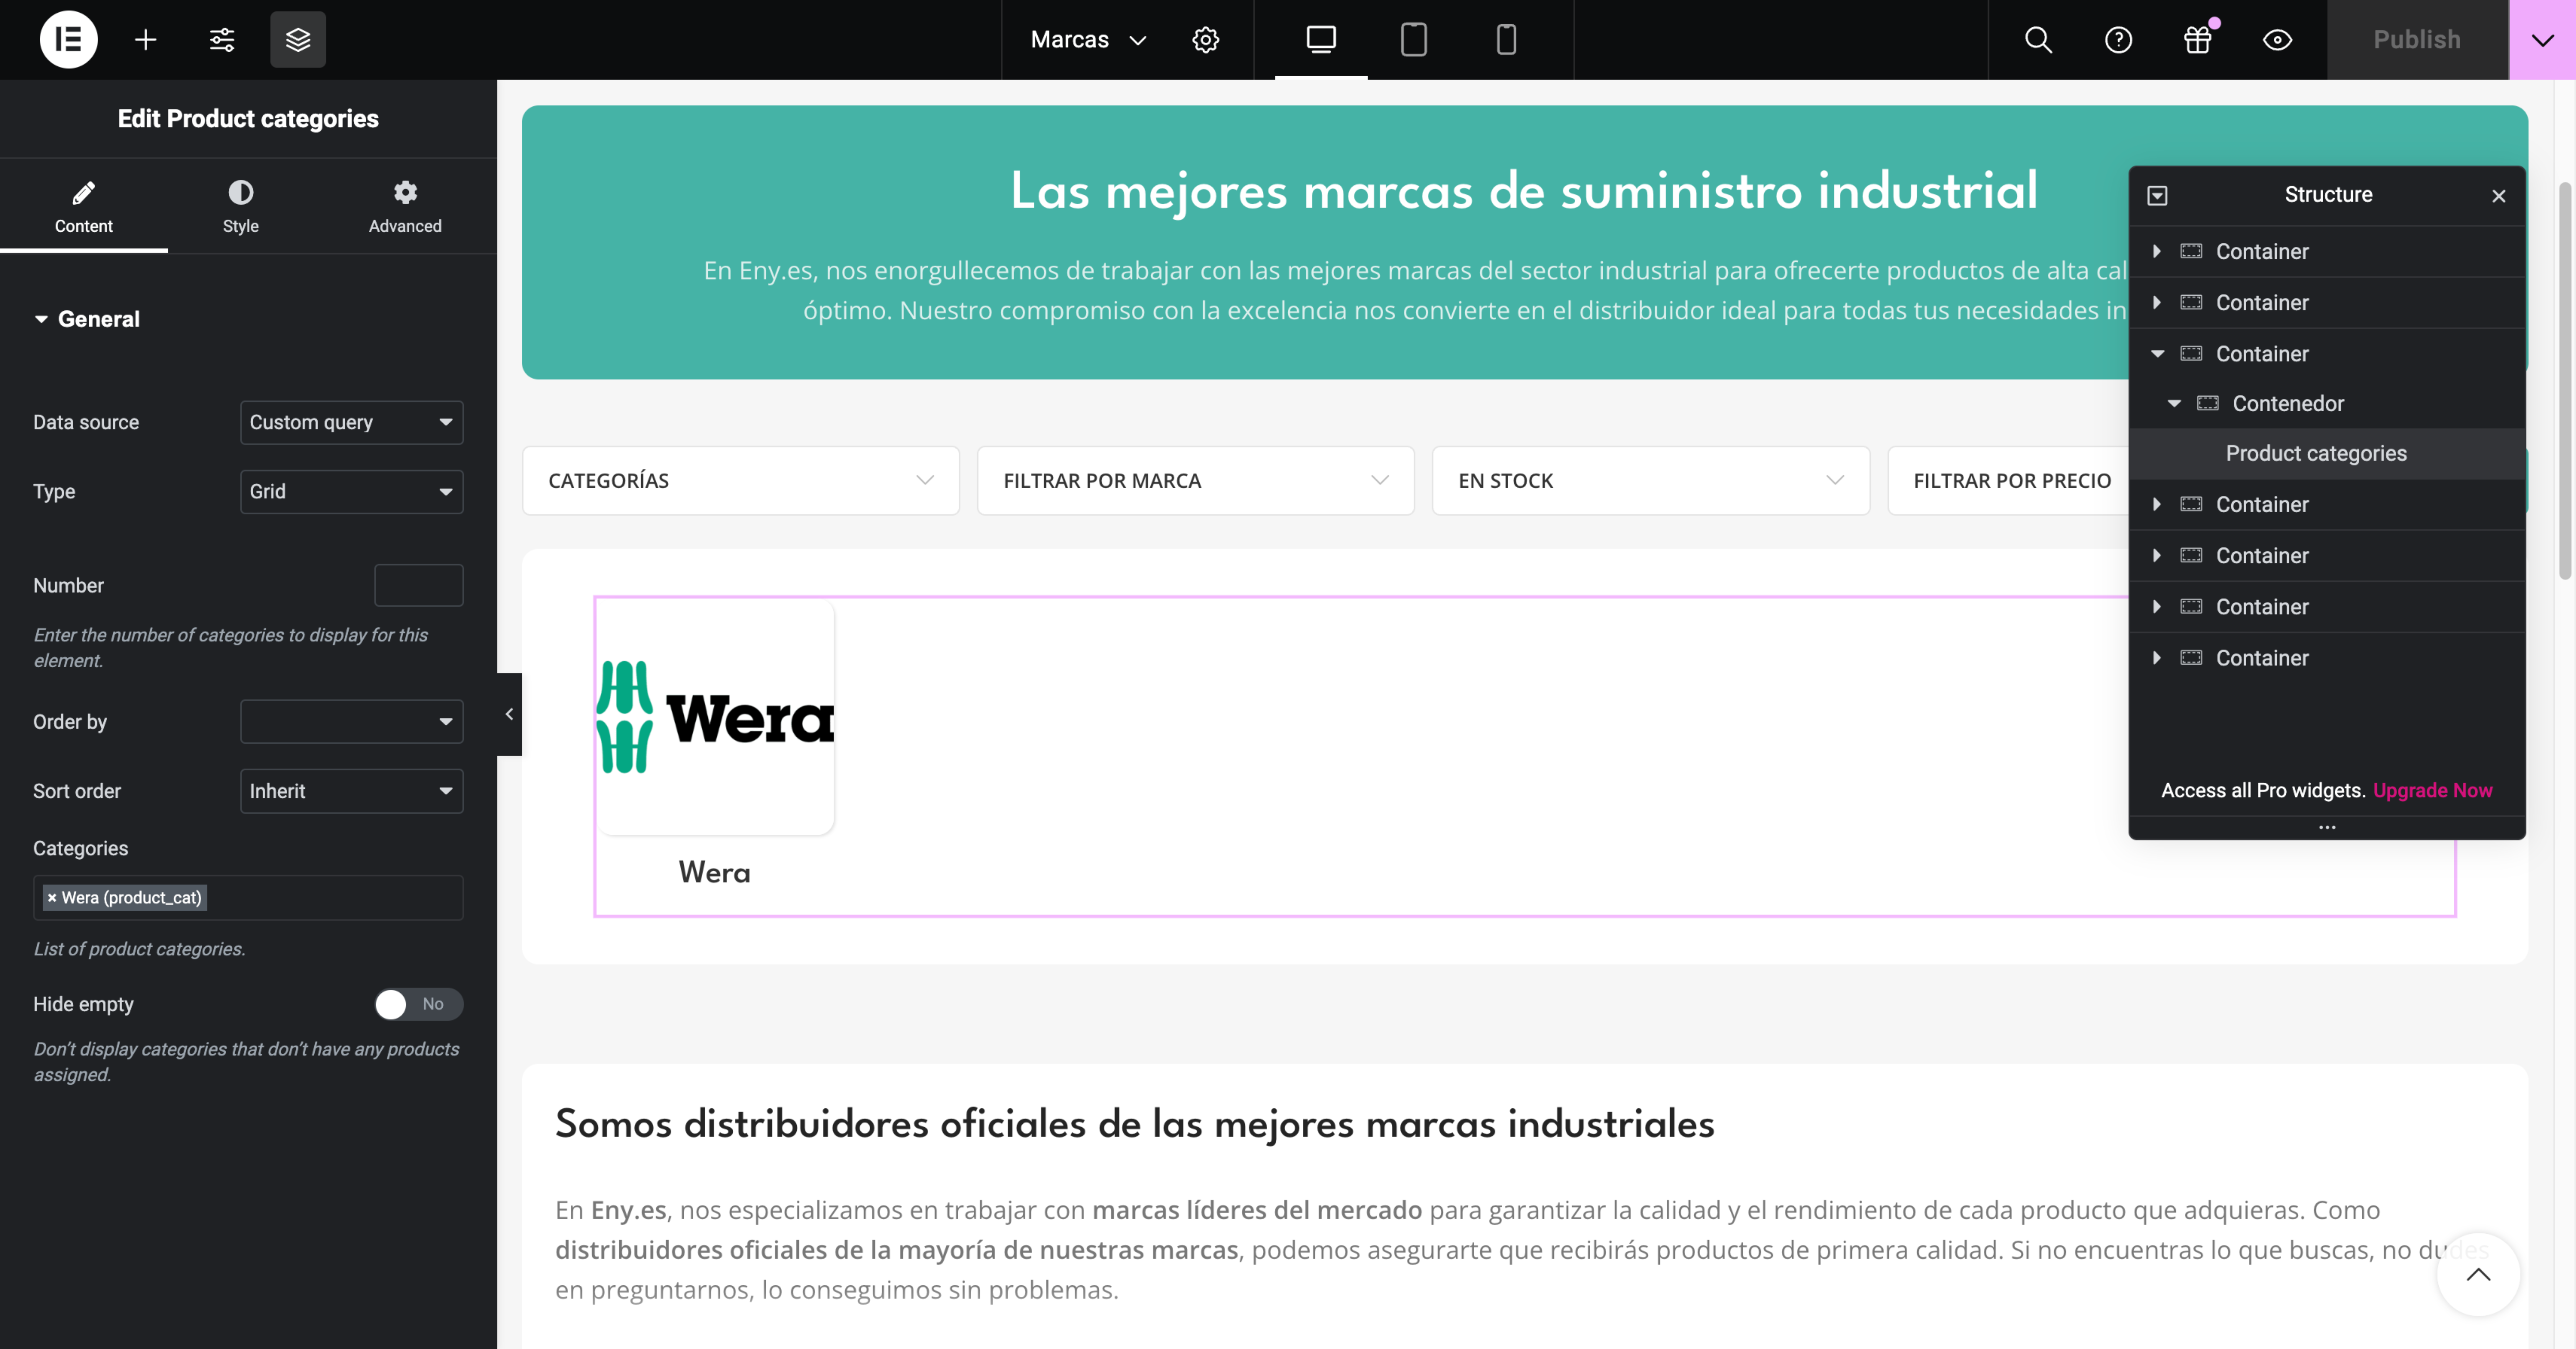Open What's New gift icon

point(2198,40)
